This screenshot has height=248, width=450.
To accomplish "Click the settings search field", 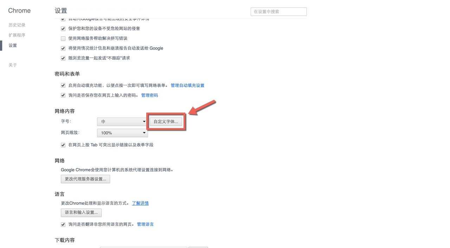I will pos(278,12).
